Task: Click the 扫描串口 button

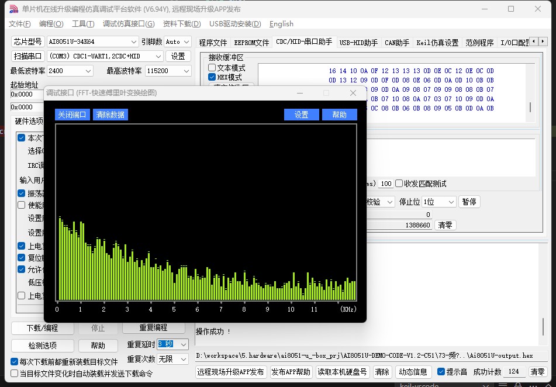Action: (x=27, y=56)
